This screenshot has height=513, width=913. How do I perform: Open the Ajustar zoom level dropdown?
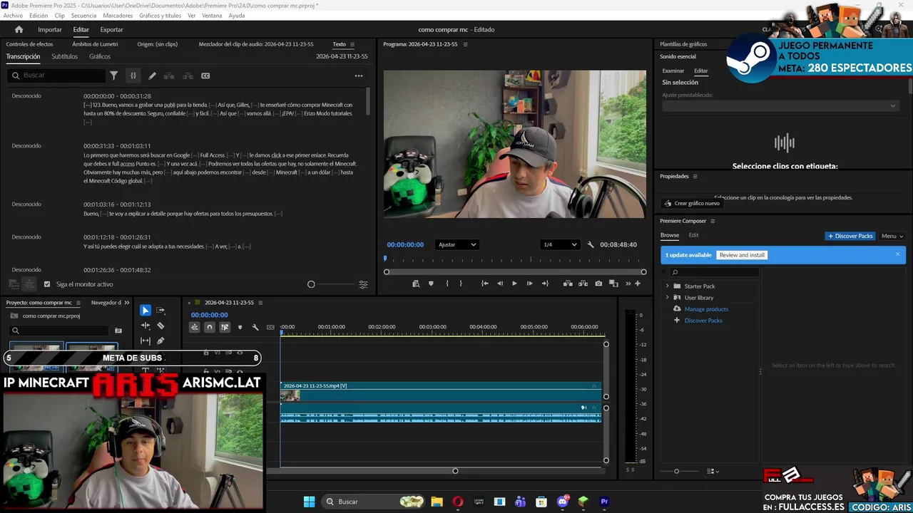coord(456,244)
